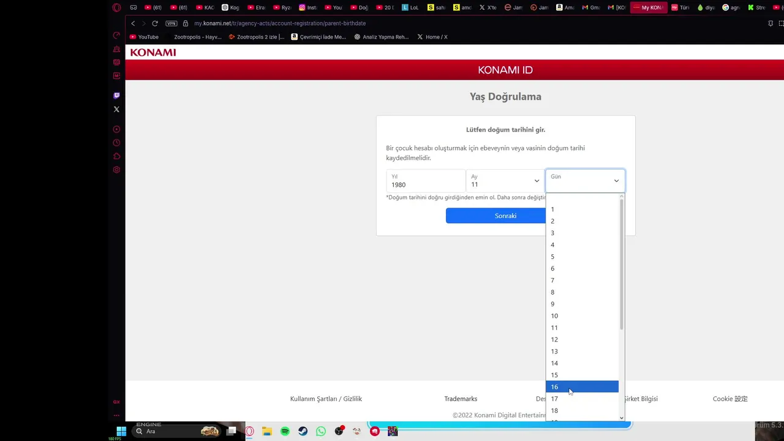This screenshot has width=784, height=441.
Task: Click the day list scrollbar thumb
Action: click(x=622, y=263)
